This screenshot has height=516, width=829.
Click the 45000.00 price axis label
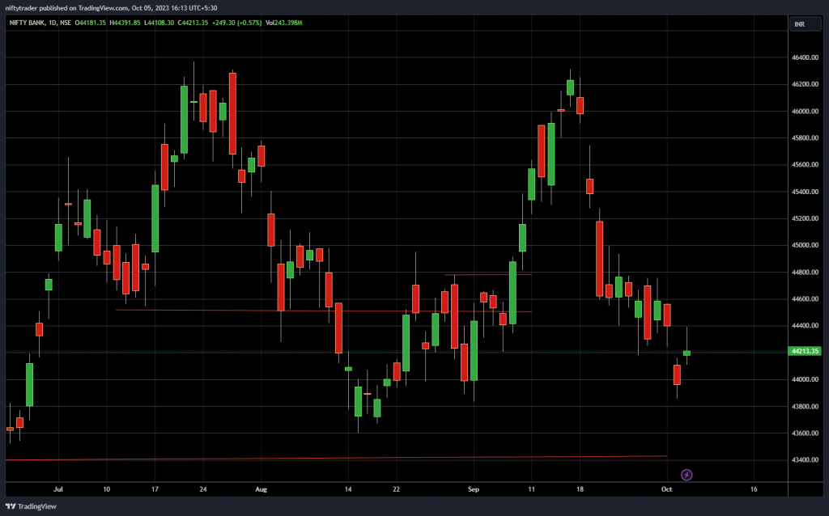(x=805, y=246)
